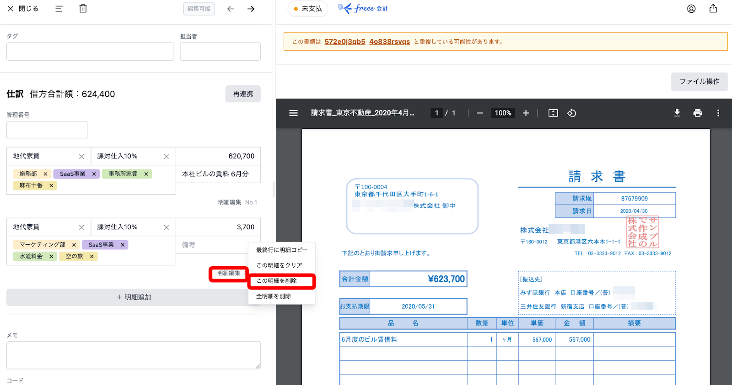Click the share/export icon at top right
The height and width of the screenshot is (385, 732).
(x=713, y=9)
